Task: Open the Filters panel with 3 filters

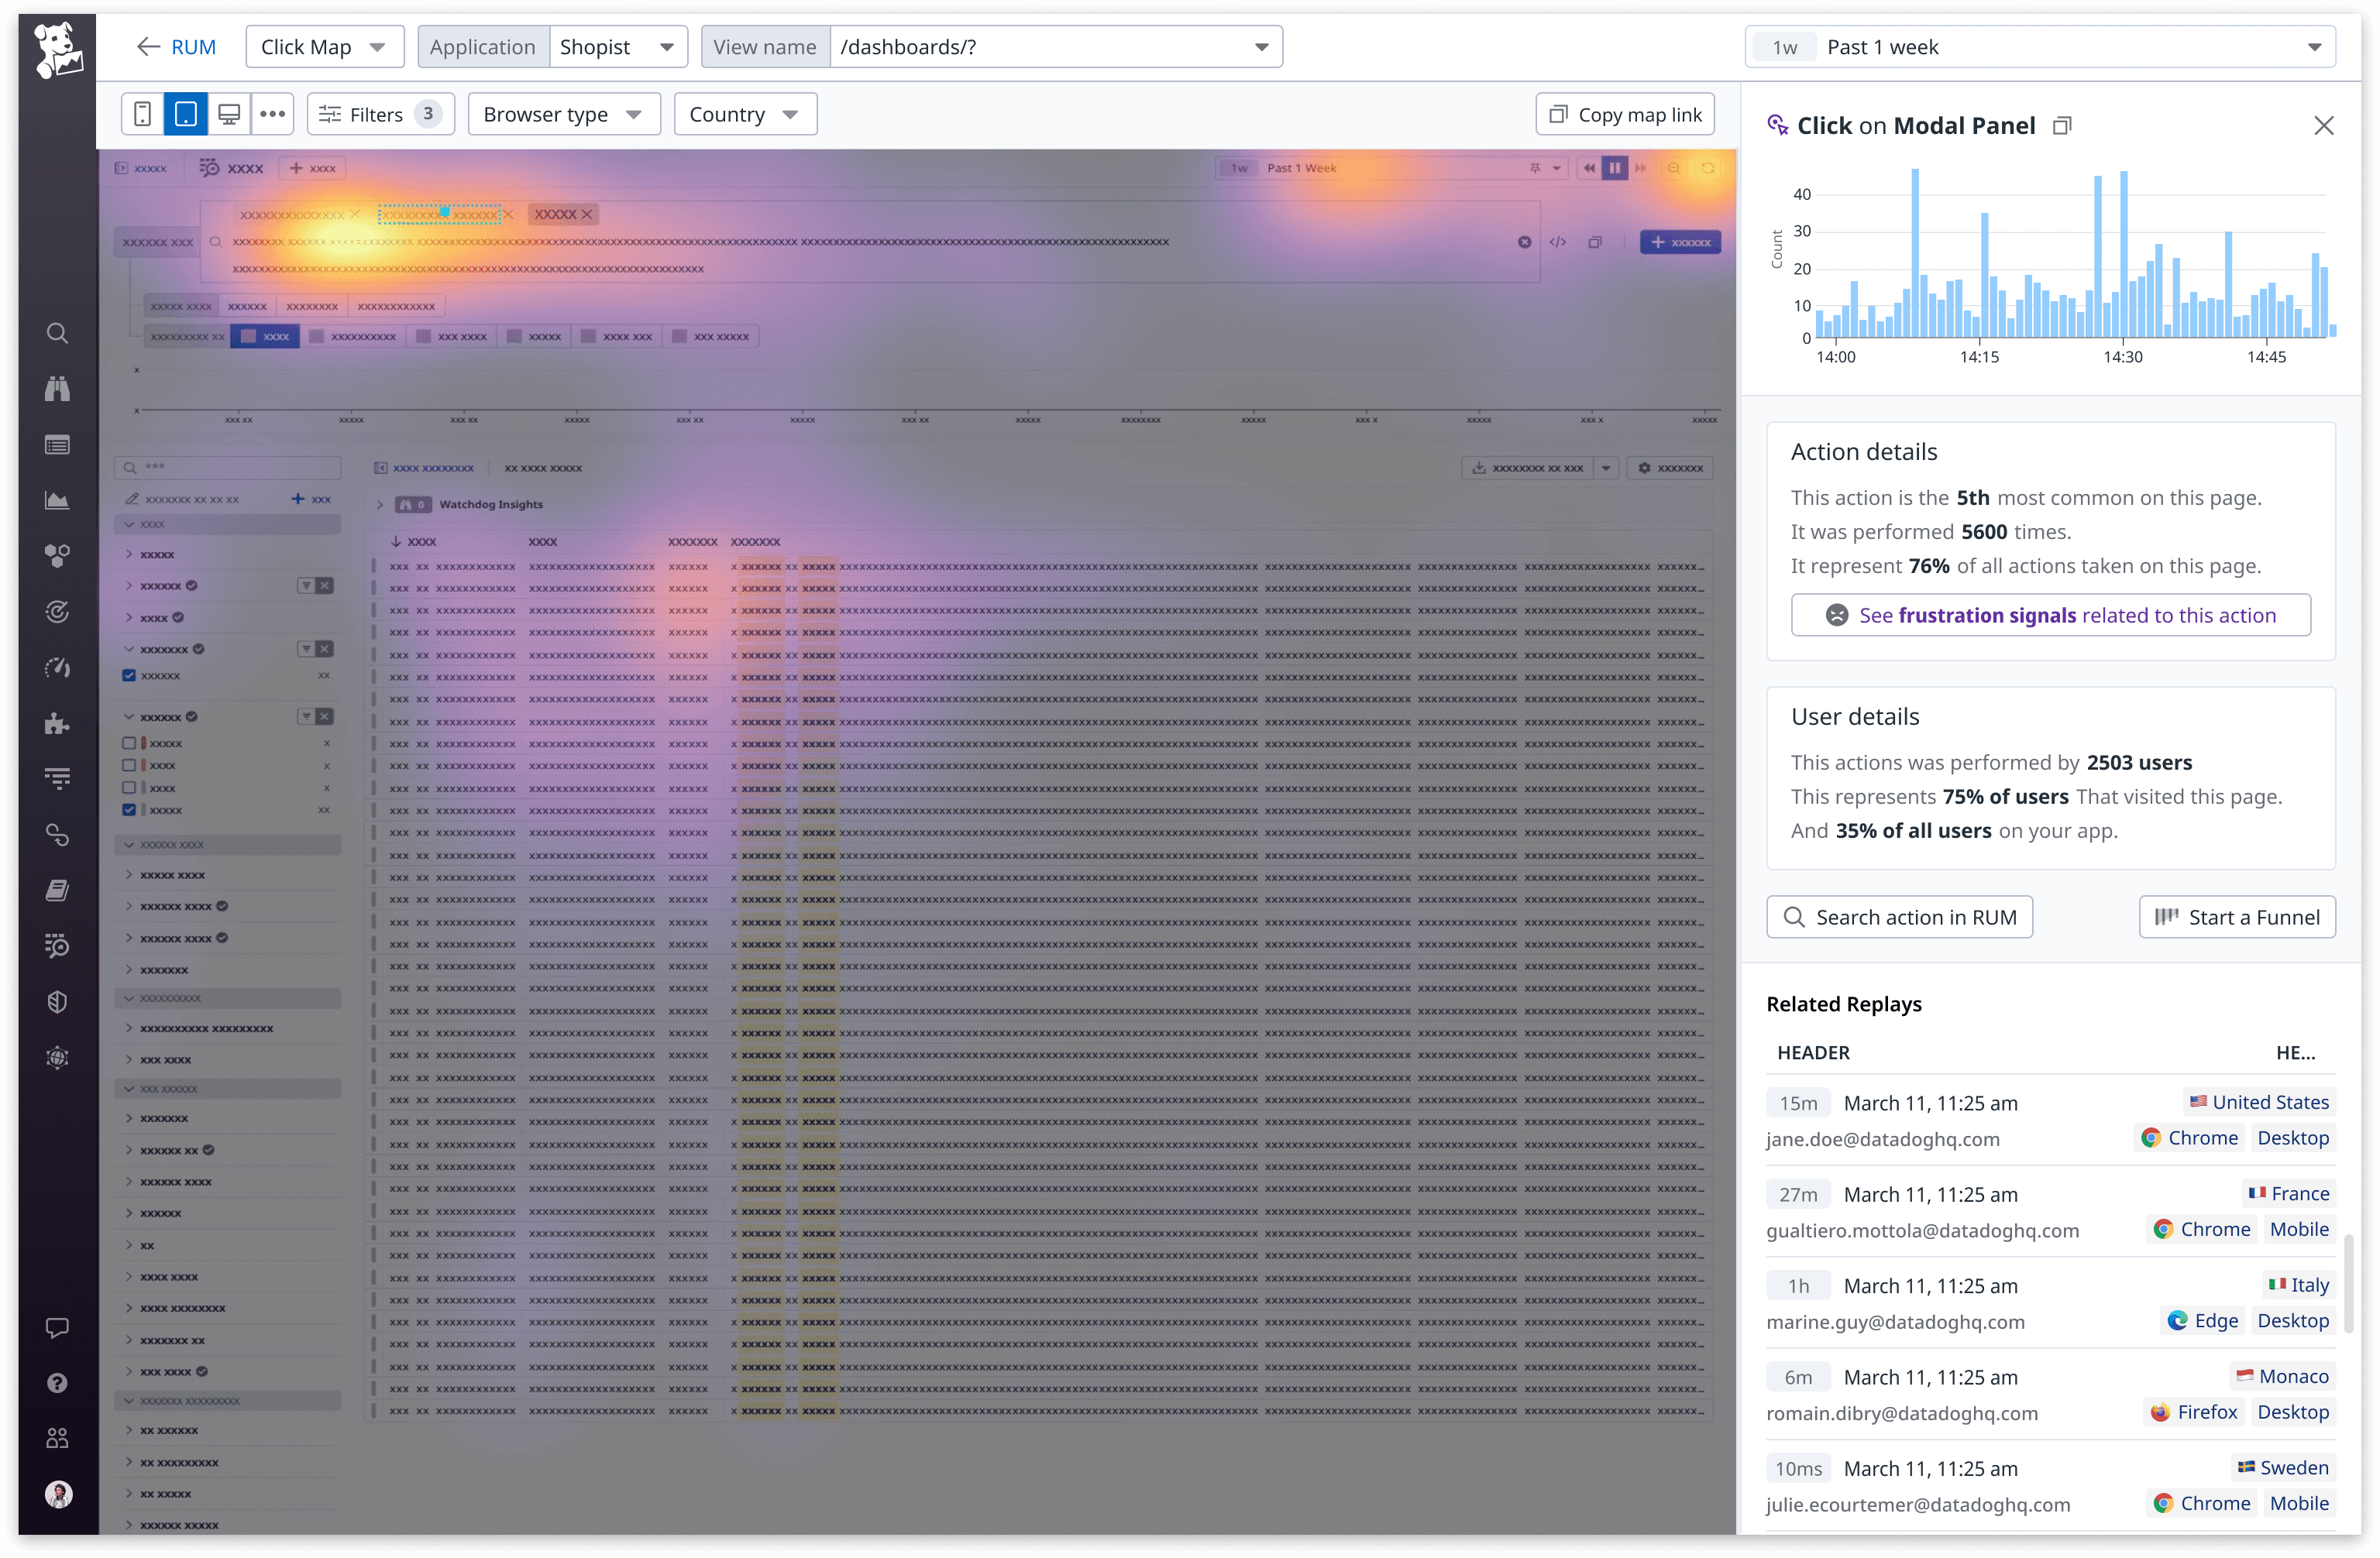Action: [380, 114]
